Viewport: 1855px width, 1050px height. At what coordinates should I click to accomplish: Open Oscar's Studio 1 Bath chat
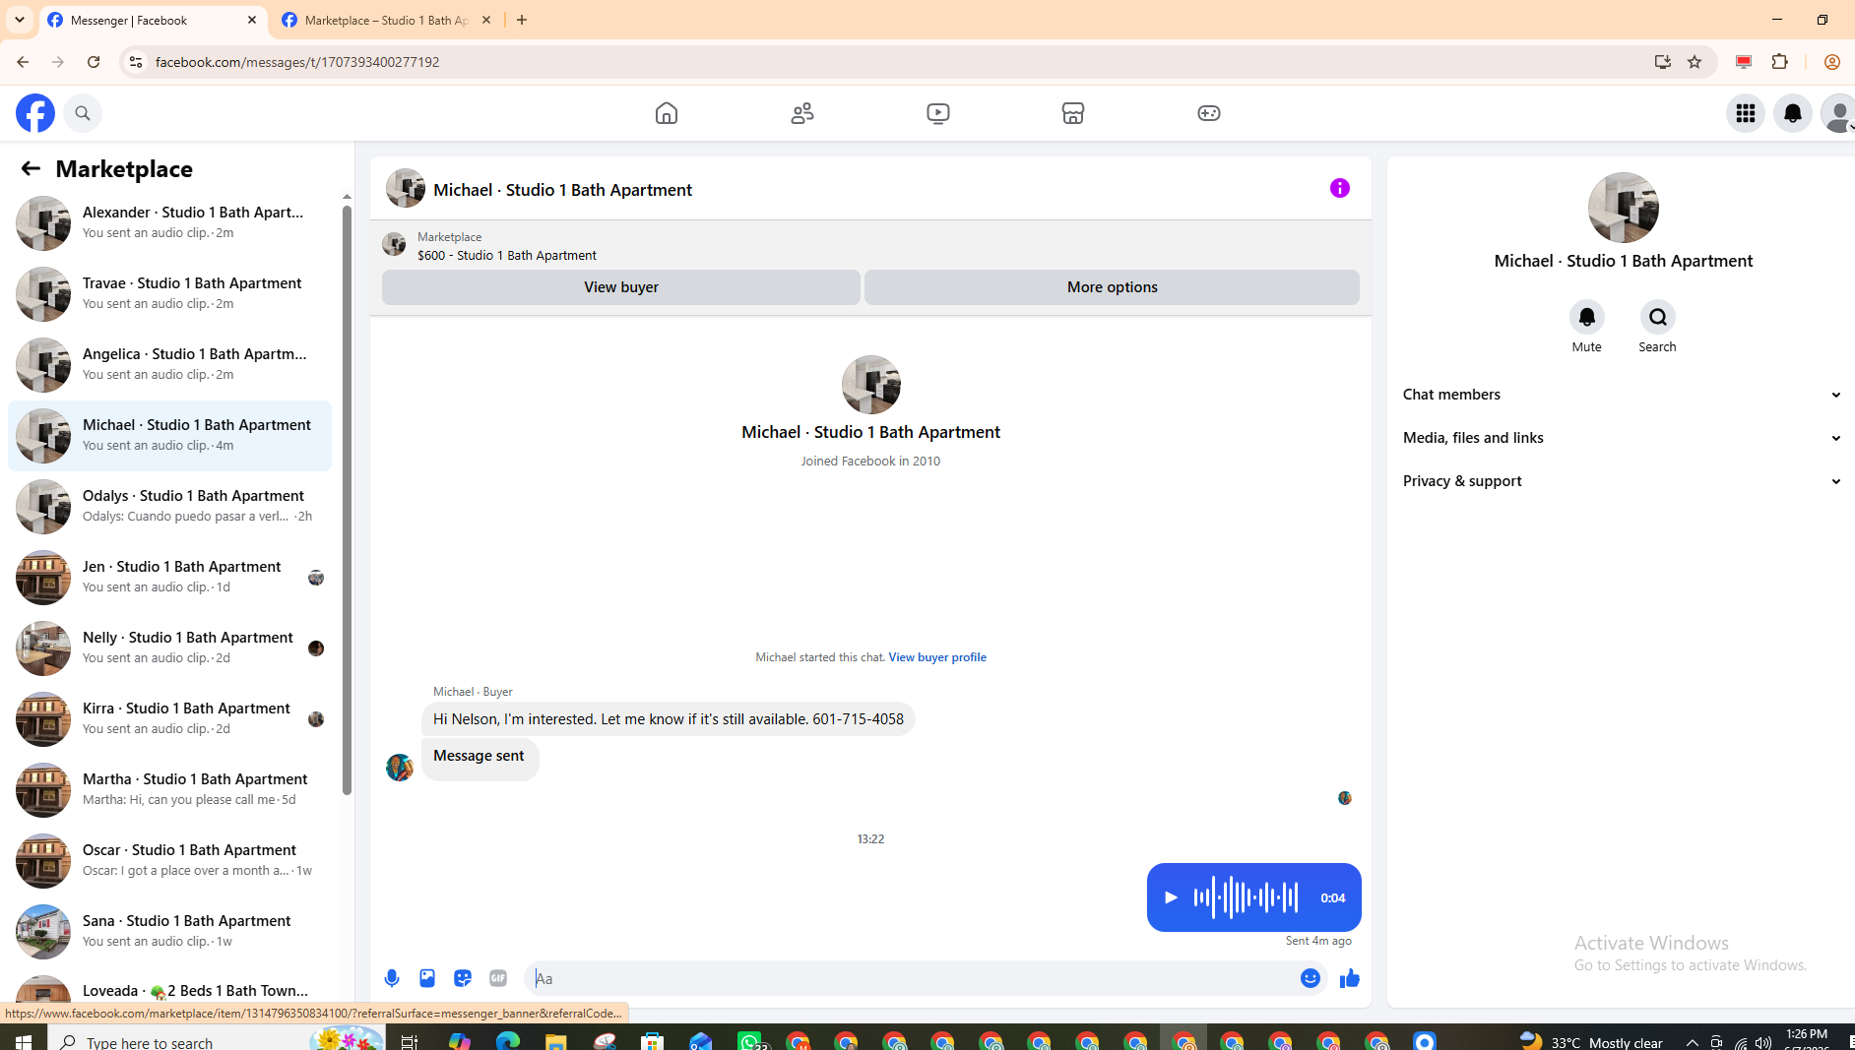tap(169, 860)
